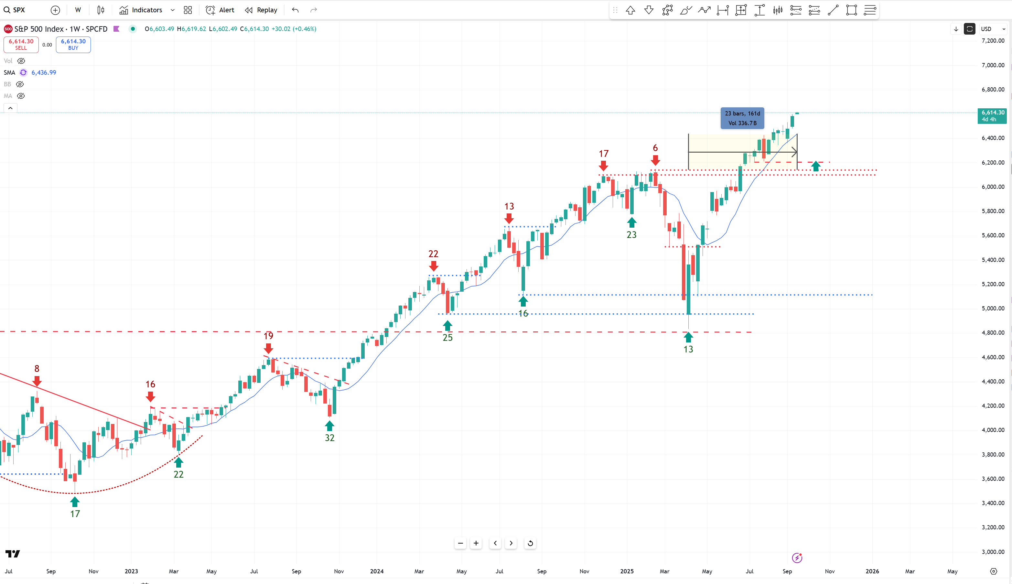The image size is (1012, 584).
Task: Click the purple flag next to SPCFD
Action: [x=117, y=29]
